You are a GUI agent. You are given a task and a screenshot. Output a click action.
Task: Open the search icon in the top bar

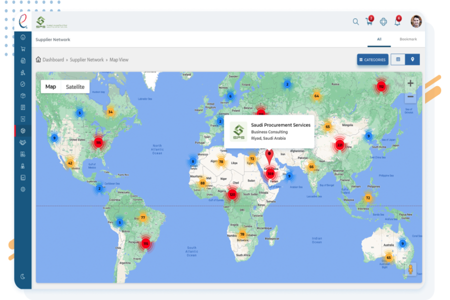355,22
